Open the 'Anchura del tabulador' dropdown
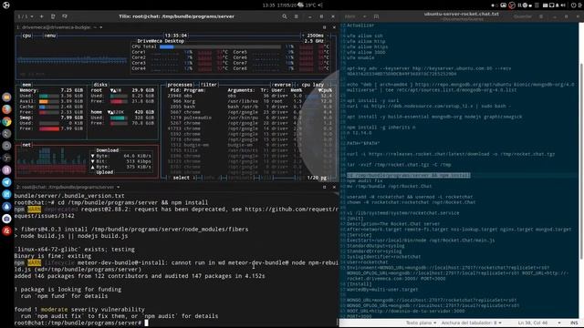The image size is (584, 328). (471, 323)
